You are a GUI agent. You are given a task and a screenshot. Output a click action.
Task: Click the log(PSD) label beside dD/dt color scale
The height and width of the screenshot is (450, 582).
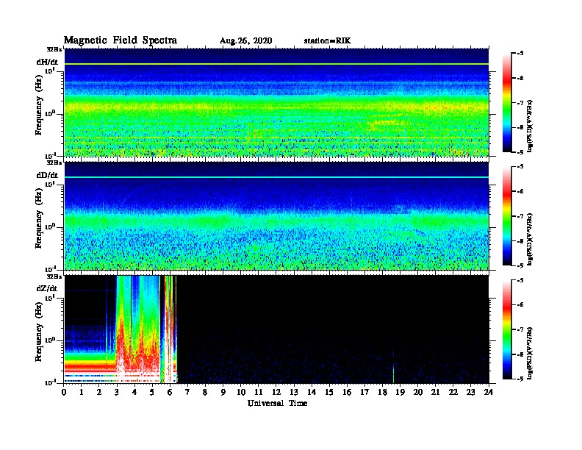coord(531,239)
